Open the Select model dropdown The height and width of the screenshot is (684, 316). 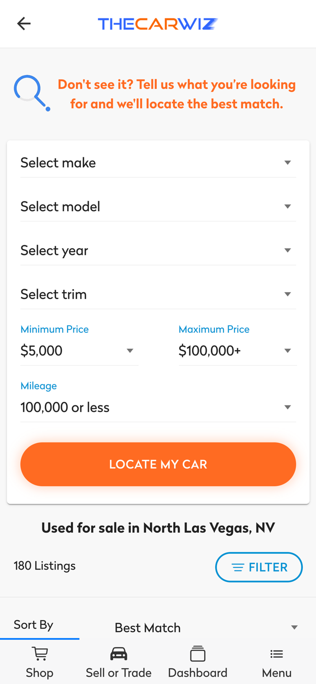coord(158,206)
